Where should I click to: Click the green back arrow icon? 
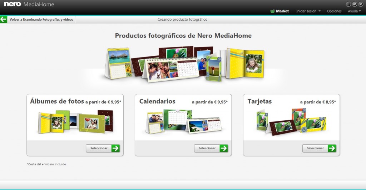point(4,19)
